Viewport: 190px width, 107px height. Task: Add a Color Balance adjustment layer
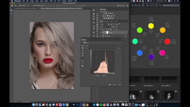(x=105, y=16)
